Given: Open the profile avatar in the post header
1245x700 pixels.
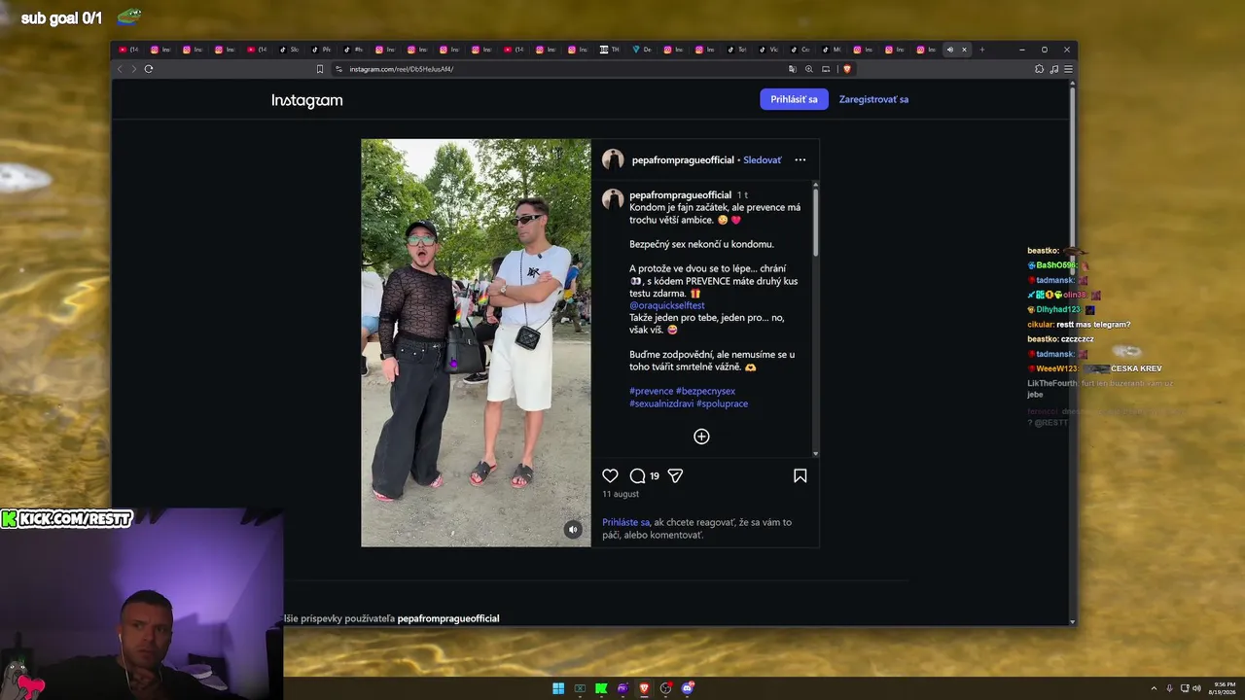Looking at the screenshot, I should [x=613, y=159].
